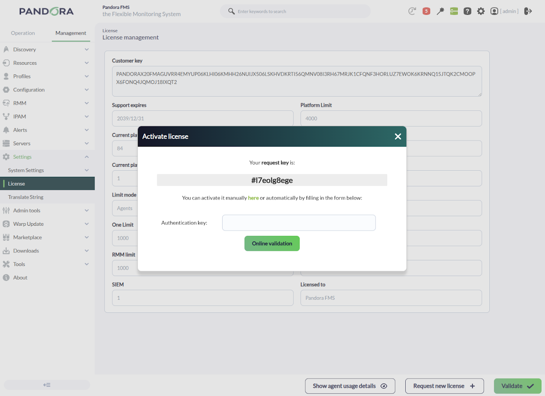Image resolution: width=545 pixels, height=396 pixels.
Task: Open the setup wizard wand icon
Action: point(440,11)
